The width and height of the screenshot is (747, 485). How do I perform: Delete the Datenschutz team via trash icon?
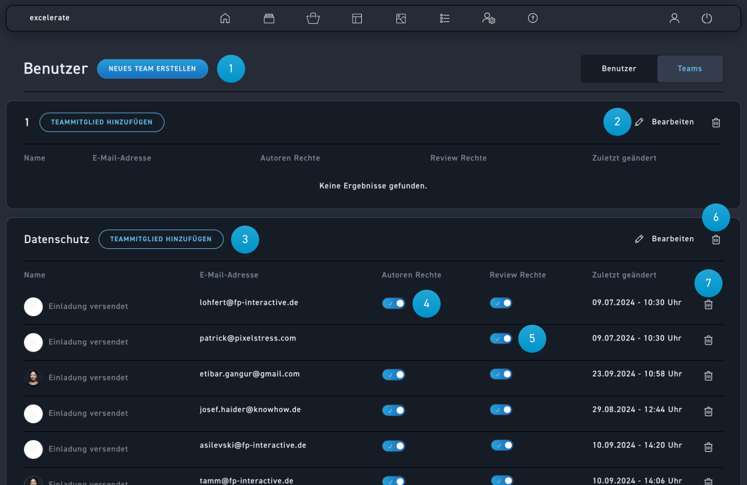click(716, 239)
